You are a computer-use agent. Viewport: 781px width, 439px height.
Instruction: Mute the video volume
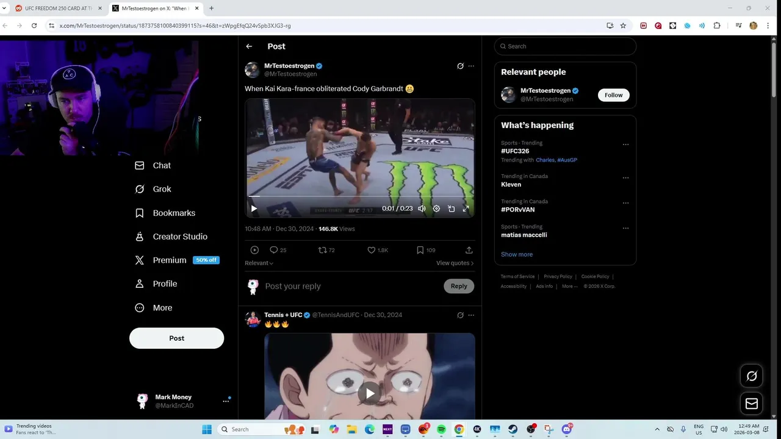point(422,209)
